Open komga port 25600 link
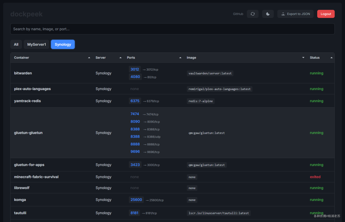Viewport: 345px width, 222px height. point(136,200)
